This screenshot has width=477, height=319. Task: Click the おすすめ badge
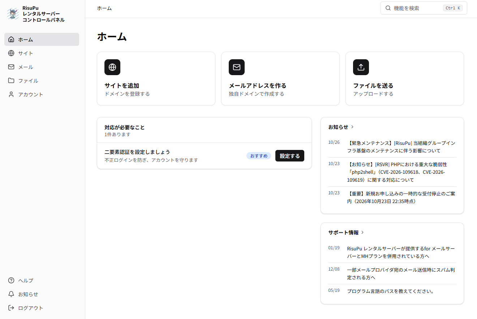coord(259,156)
